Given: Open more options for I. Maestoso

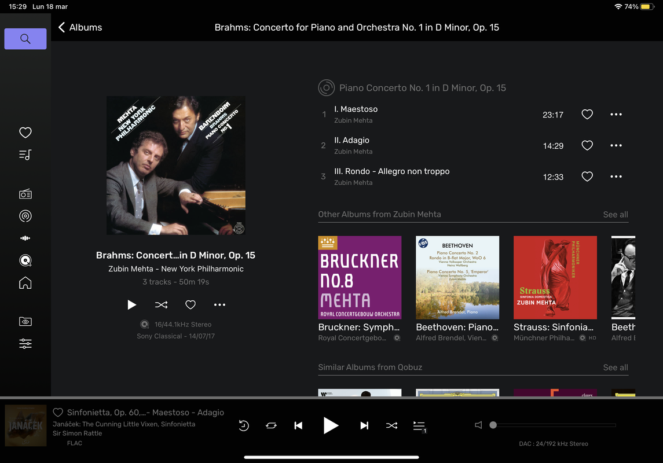Looking at the screenshot, I should (616, 115).
